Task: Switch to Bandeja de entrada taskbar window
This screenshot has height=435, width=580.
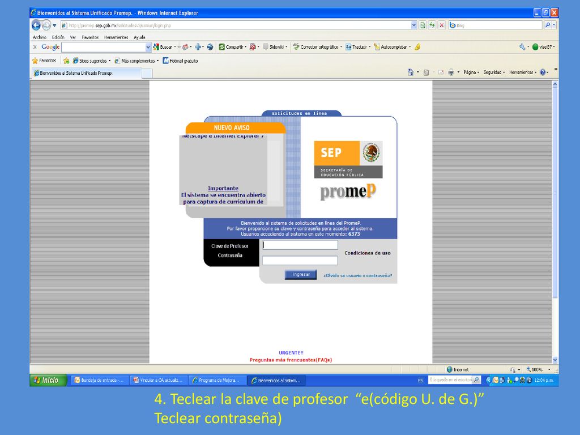Action: [x=100, y=380]
